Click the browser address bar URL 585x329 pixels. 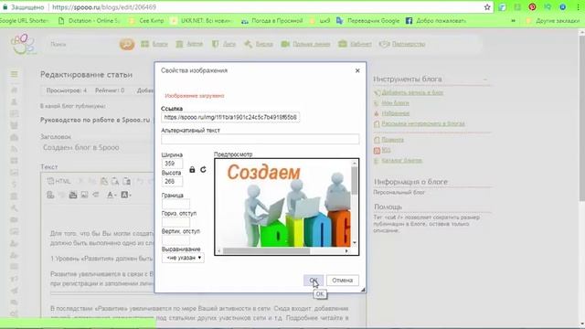click(x=104, y=7)
